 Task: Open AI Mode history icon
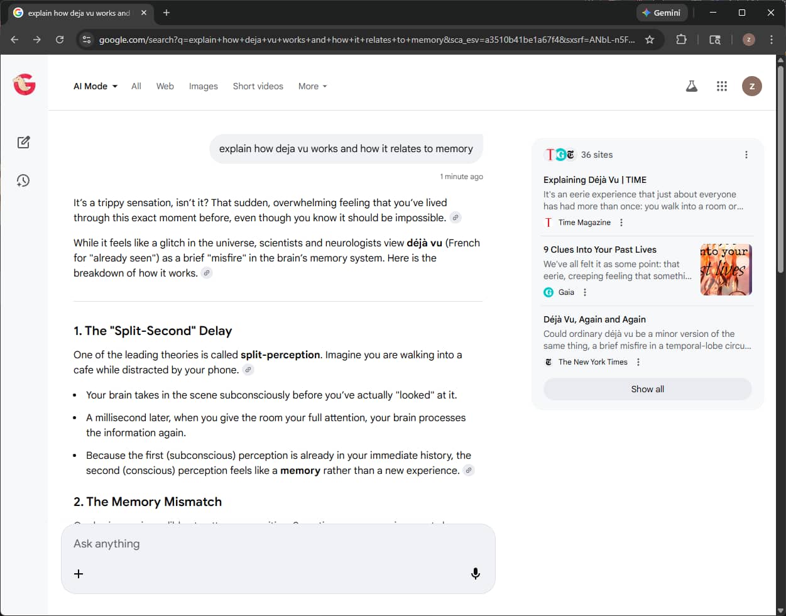pos(23,181)
